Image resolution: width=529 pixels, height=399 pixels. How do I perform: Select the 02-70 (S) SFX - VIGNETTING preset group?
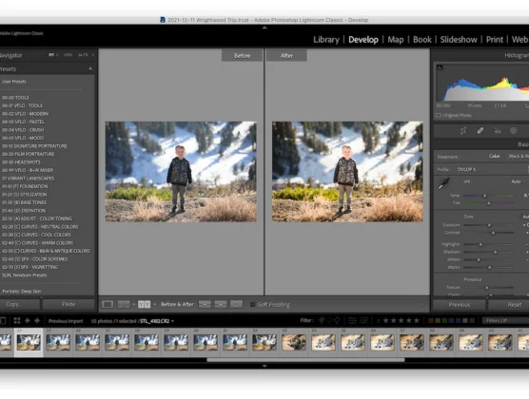click(29, 267)
